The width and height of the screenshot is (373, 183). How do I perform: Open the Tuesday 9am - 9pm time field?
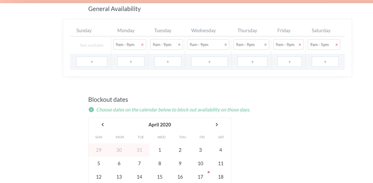pos(164,45)
